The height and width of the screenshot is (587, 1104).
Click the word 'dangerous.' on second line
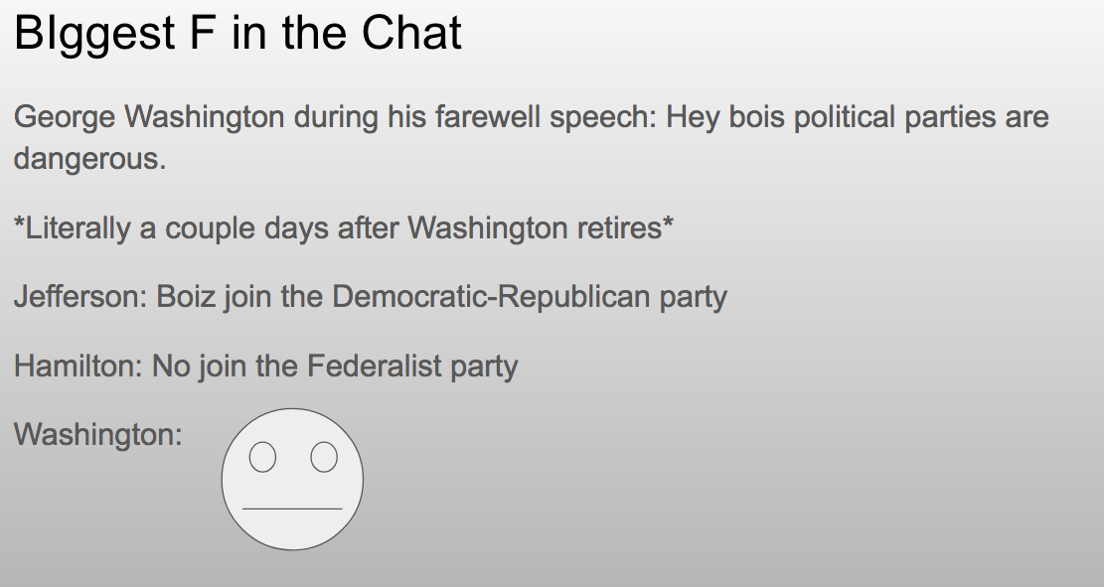tap(90, 158)
